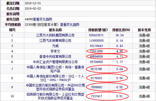The image size is (156, 101).
Task: Select percentage value 4.73
Action: [119, 56]
